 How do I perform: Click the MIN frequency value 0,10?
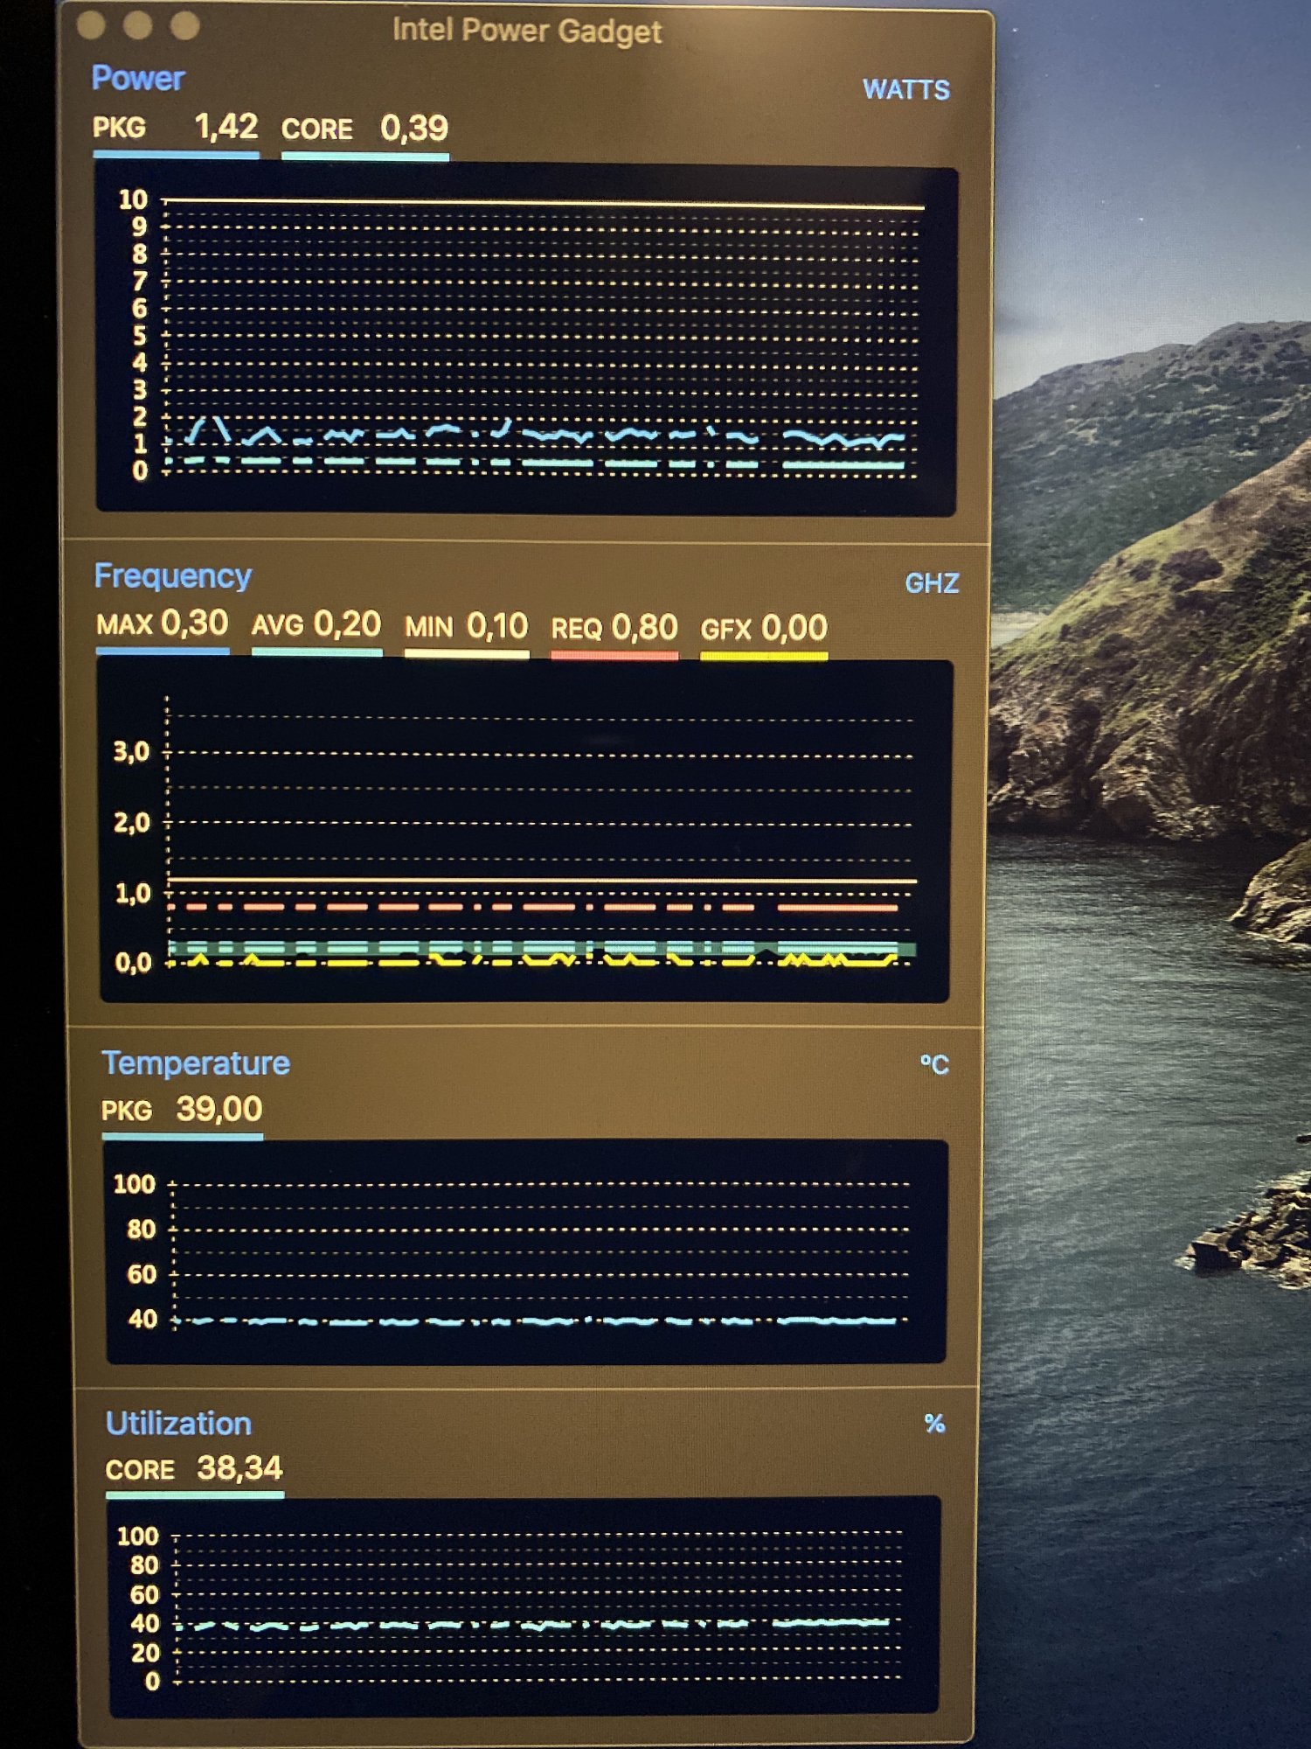497,626
